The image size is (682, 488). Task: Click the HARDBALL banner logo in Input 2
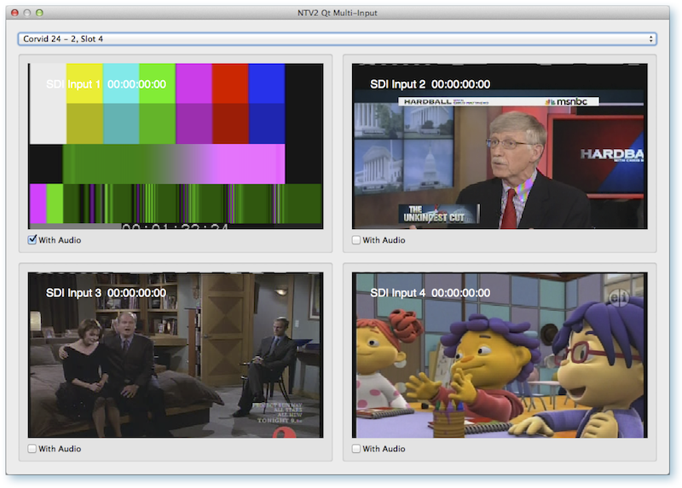click(x=424, y=101)
